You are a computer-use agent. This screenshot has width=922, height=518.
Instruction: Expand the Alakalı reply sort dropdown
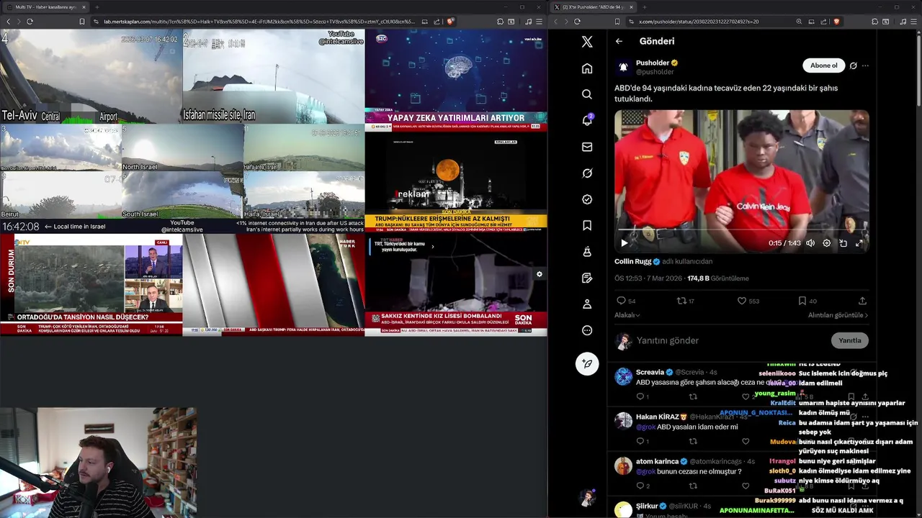click(627, 315)
